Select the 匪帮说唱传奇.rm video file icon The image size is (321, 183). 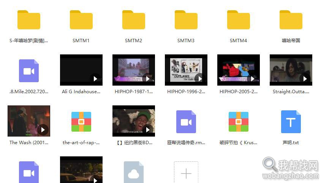[x=186, y=122]
